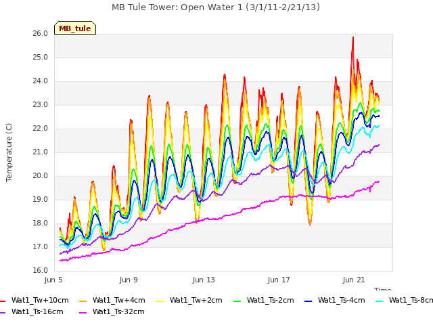Click the yellow Wat1_Tw+2cm legend swatch

tap(160, 301)
